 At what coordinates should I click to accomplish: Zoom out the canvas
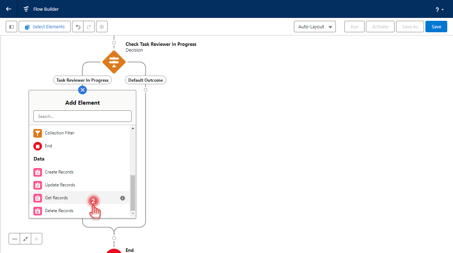click(x=15, y=239)
